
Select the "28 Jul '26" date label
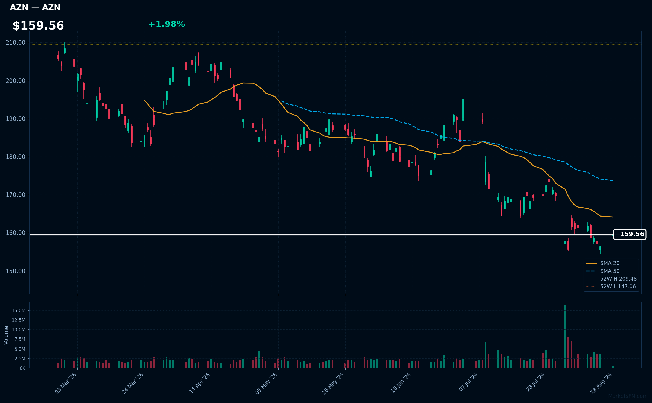point(535,382)
